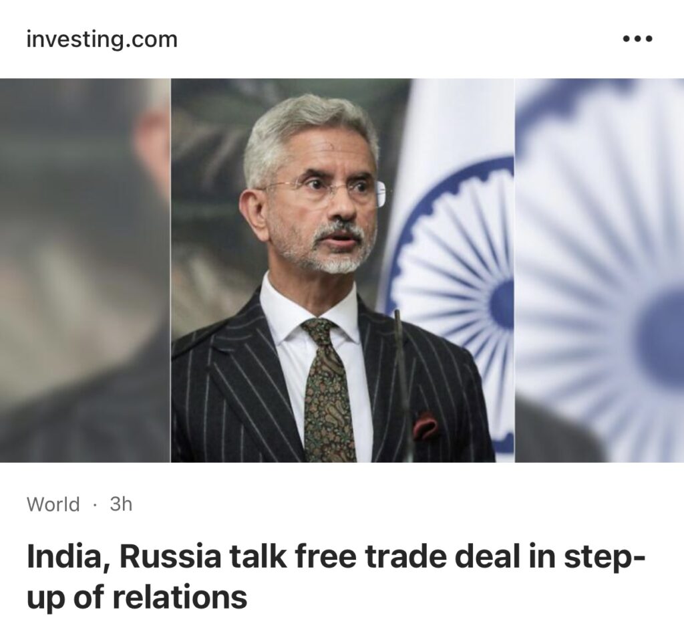684x636 pixels.
Task: Click the red pocket square on the suit
Action: 425,425
